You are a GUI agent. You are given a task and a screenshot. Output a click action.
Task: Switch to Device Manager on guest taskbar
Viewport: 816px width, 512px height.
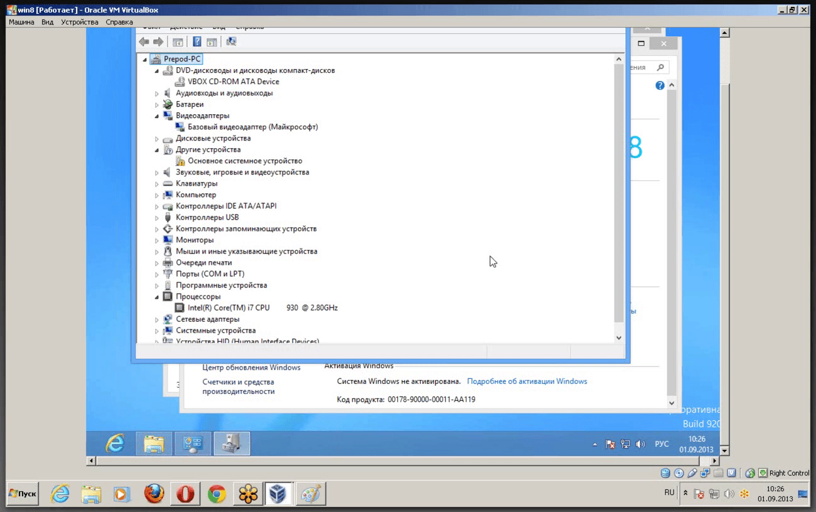click(x=232, y=444)
